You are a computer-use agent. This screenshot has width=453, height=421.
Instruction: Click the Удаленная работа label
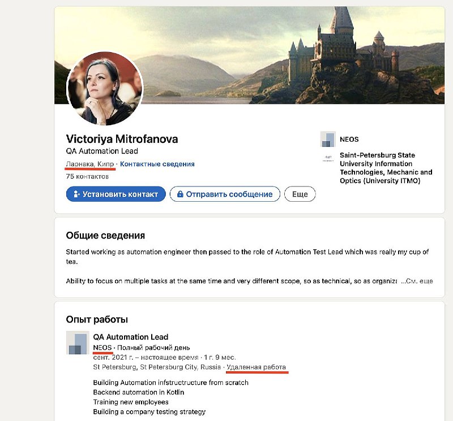[x=257, y=367]
